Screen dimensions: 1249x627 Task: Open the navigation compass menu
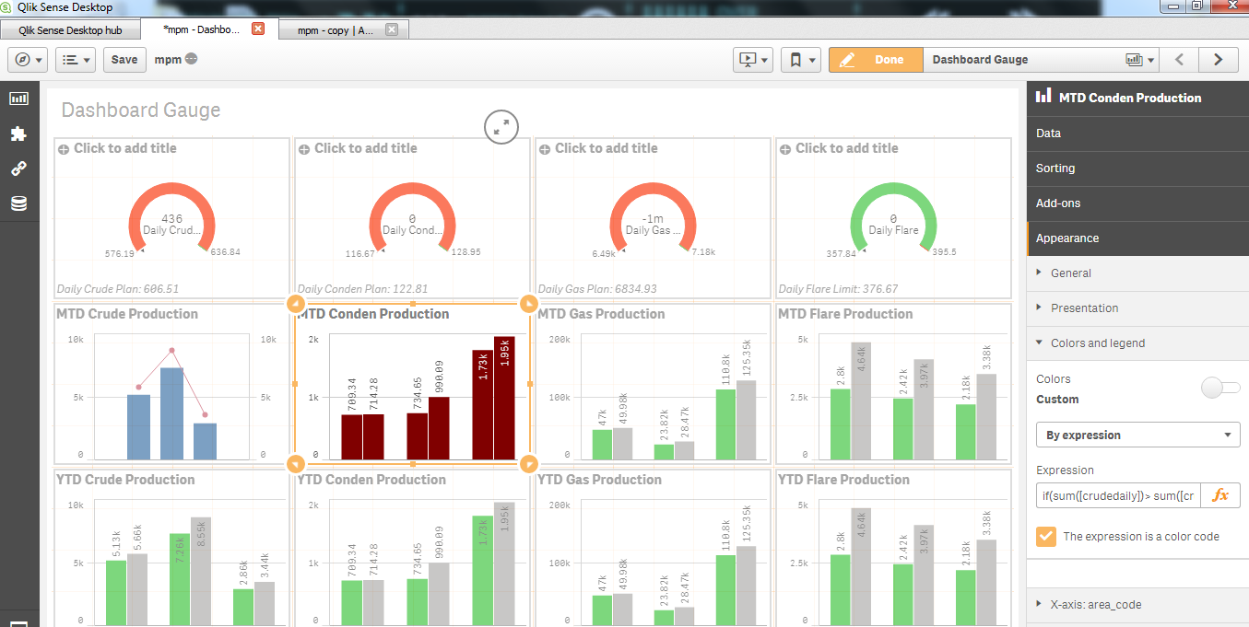click(27, 60)
